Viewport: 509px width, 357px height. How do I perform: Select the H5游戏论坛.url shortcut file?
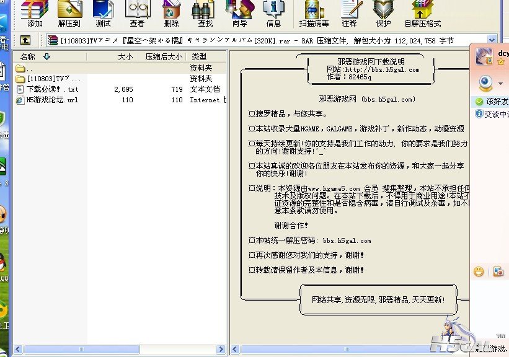coord(52,100)
